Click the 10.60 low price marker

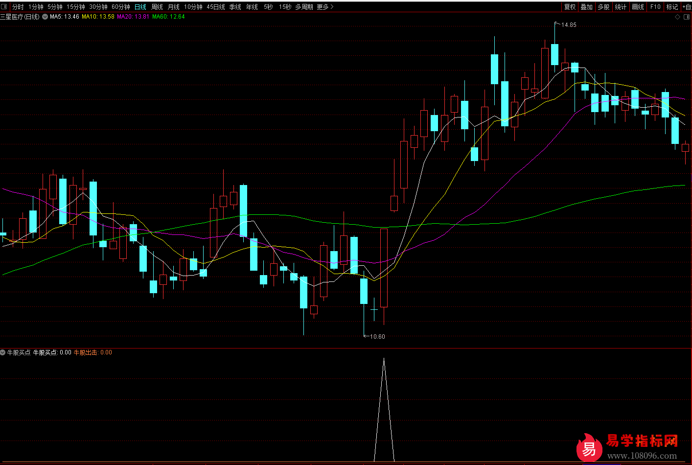coord(377,337)
